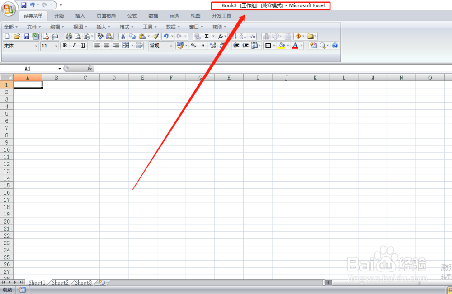Toggle Wrap Text button
Image resolution: width=452 pixels, height=294 pixels.
click(x=139, y=46)
